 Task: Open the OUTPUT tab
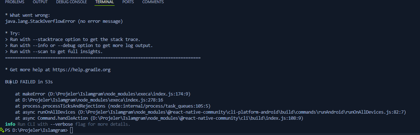pos(40,2)
